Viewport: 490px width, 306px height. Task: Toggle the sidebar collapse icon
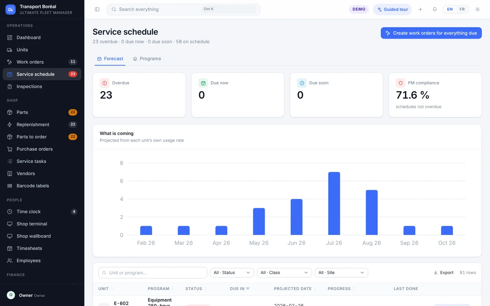[97, 10]
